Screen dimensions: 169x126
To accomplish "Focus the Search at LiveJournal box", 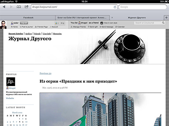I will (x=145, y=23).
